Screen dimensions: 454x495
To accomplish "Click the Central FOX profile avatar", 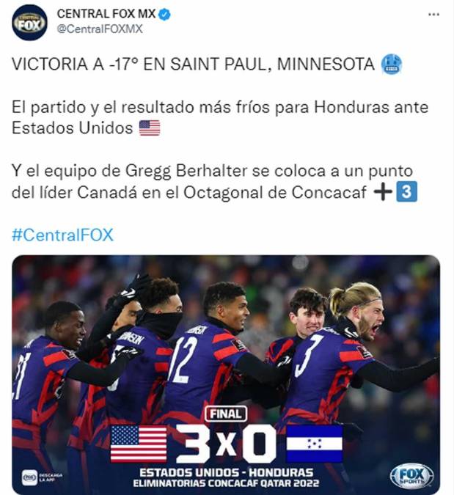I will pos(29,23).
